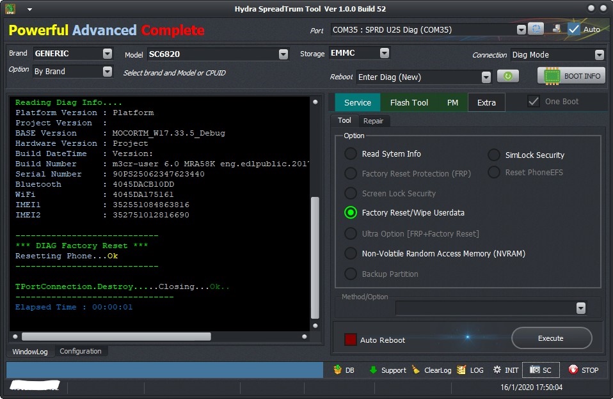
Task: Expand the Brand GENERIC dropdown
Action: [107, 54]
